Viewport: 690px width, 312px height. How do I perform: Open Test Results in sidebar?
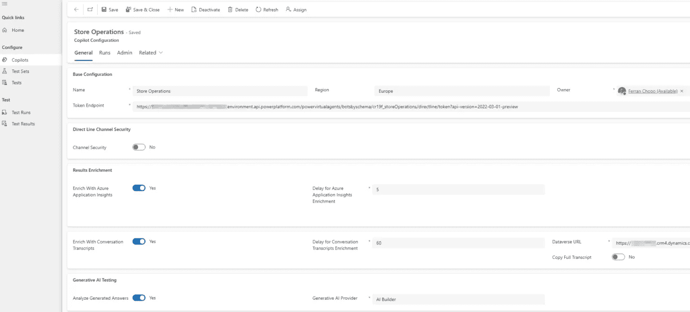tap(23, 124)
